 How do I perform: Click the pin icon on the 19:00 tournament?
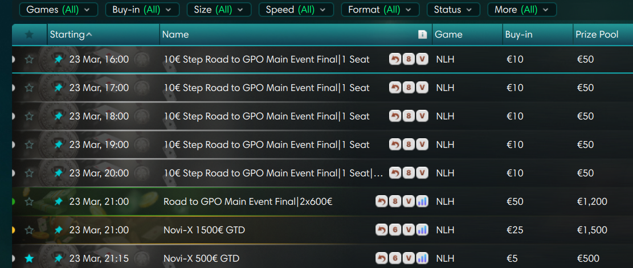(x=58, y=145)
